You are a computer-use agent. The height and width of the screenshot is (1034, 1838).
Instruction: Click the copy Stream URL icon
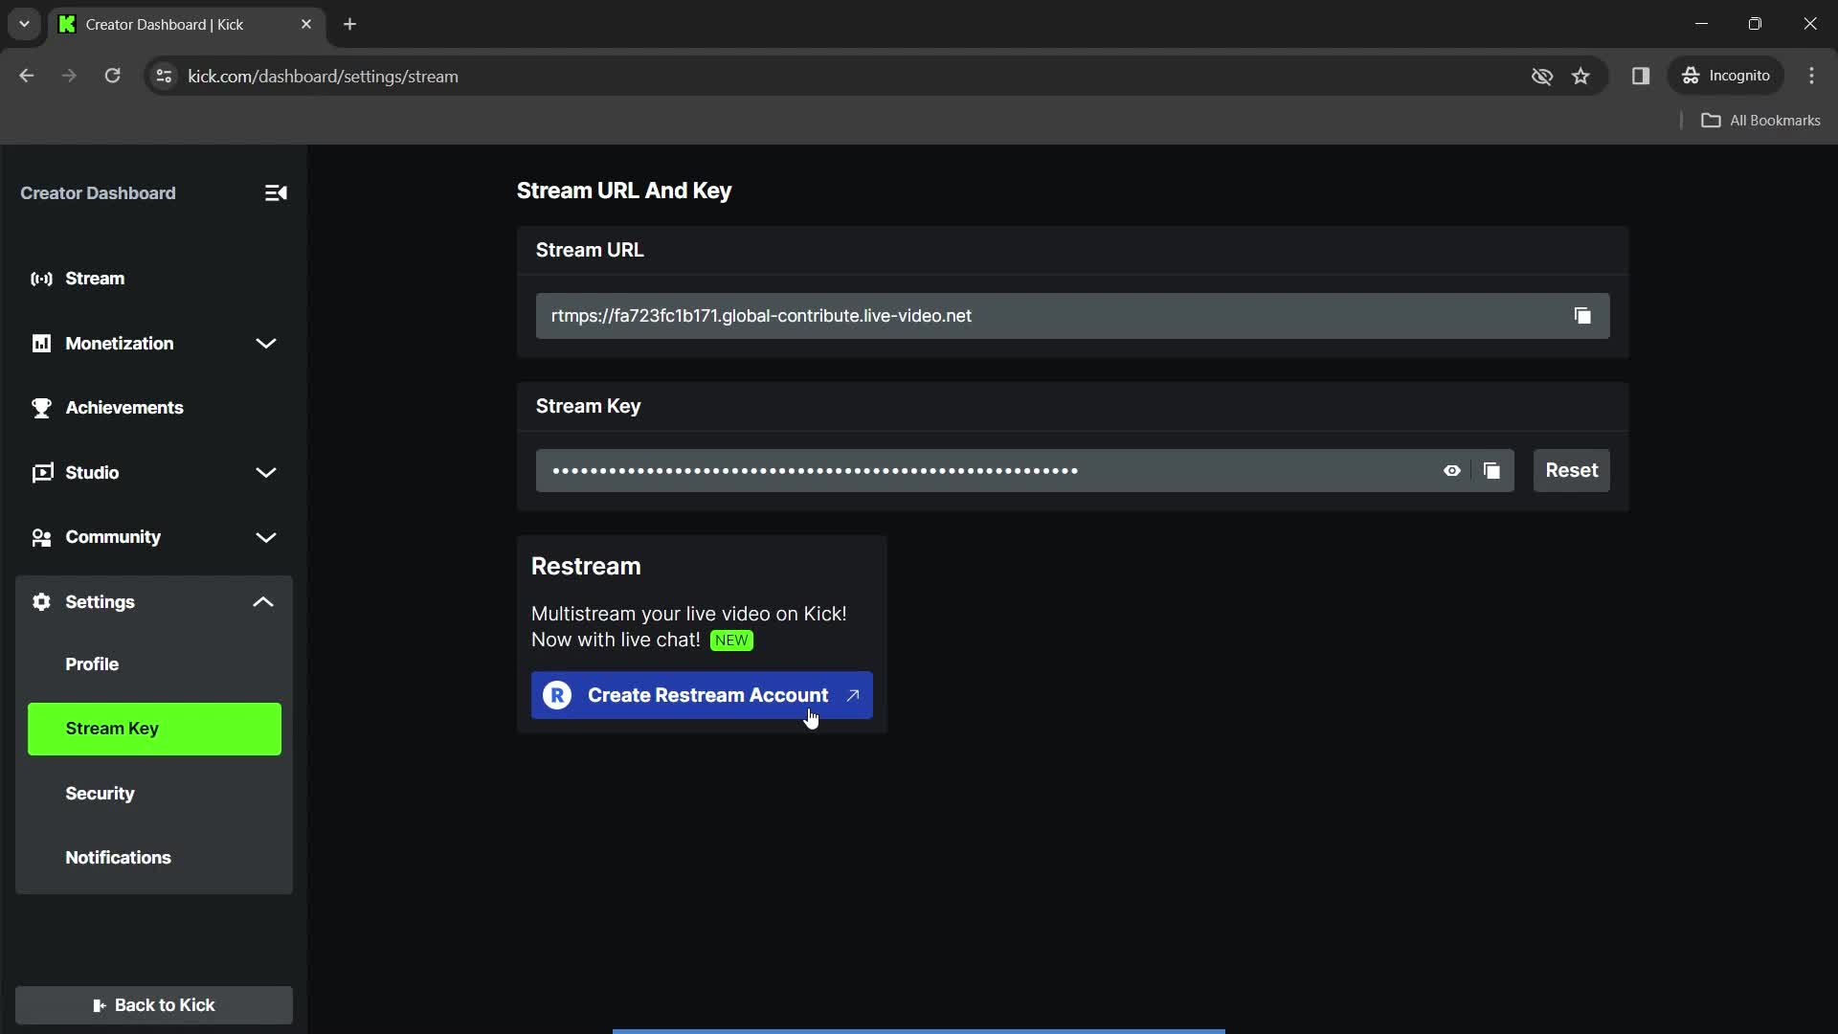tap(1583, 314)
